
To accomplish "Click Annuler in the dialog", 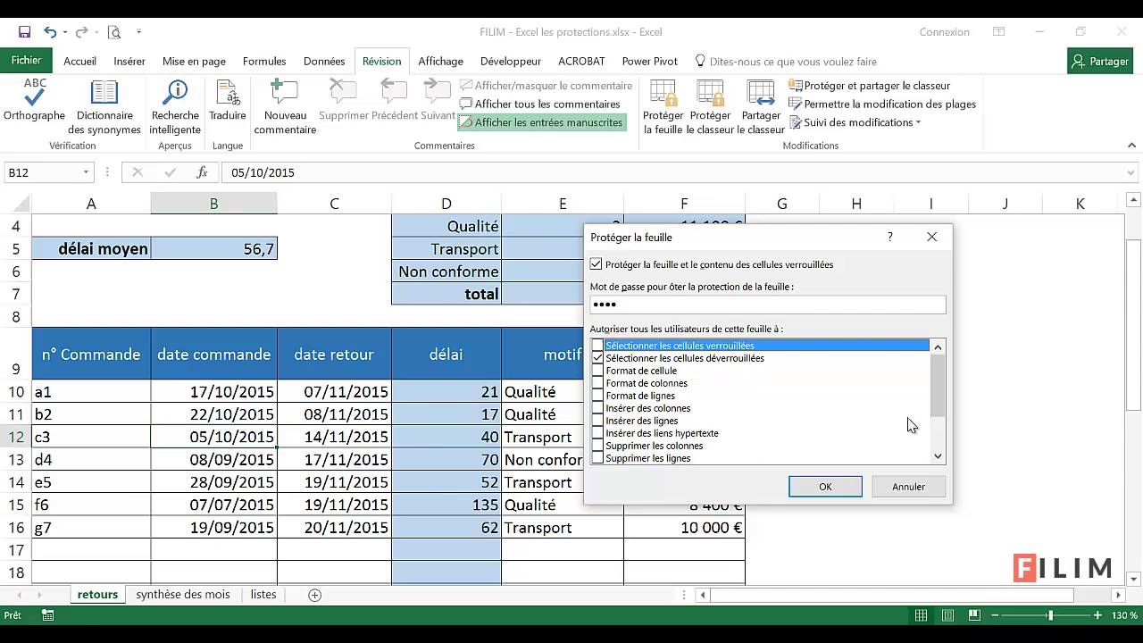I will pos(908,487).
